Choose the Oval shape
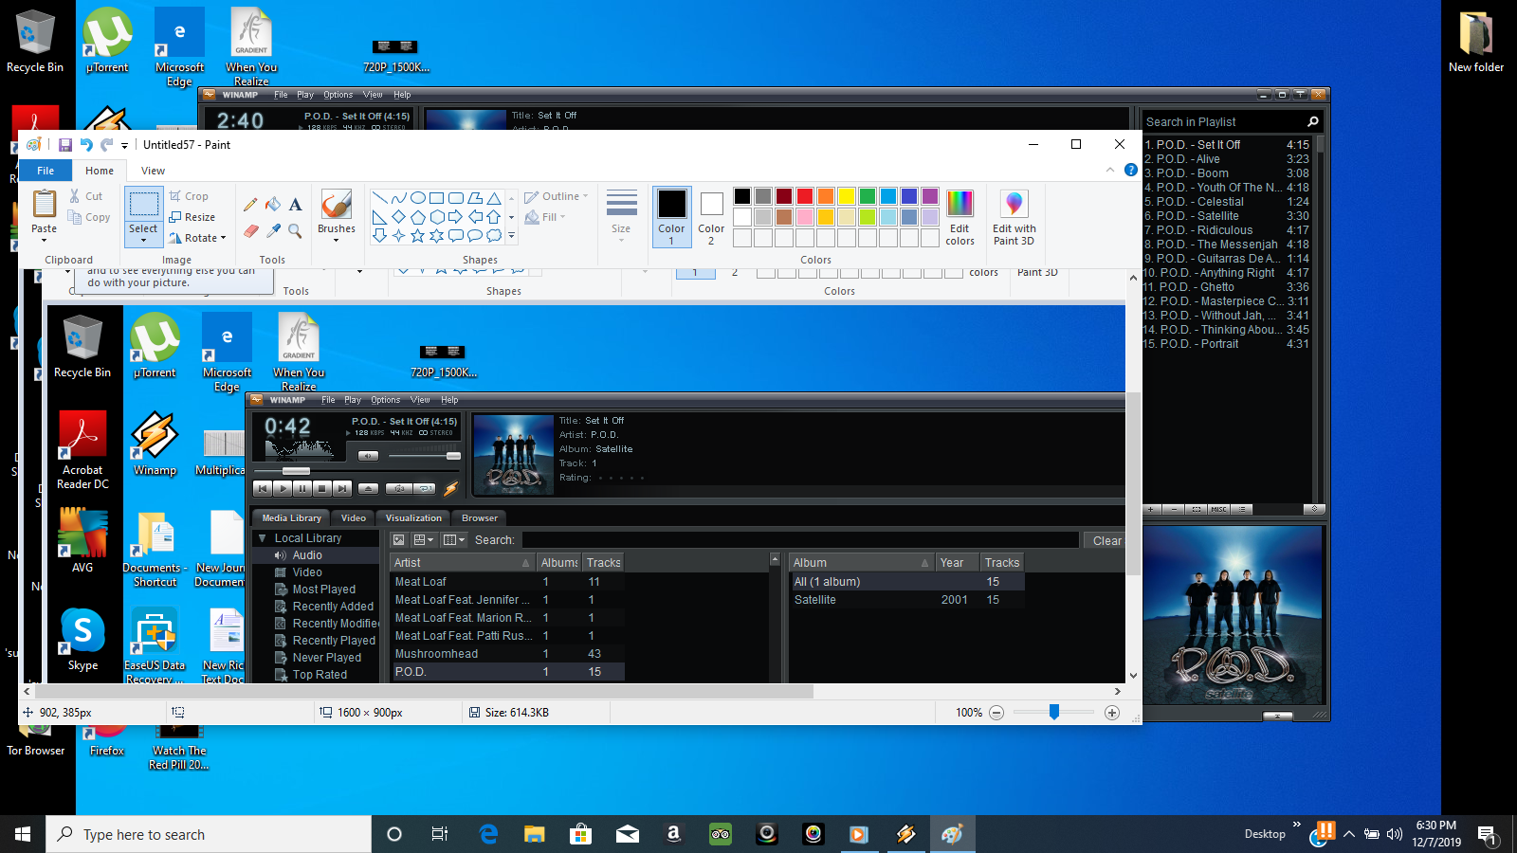This screenshot has width=1517, height=853. (417, 198)
